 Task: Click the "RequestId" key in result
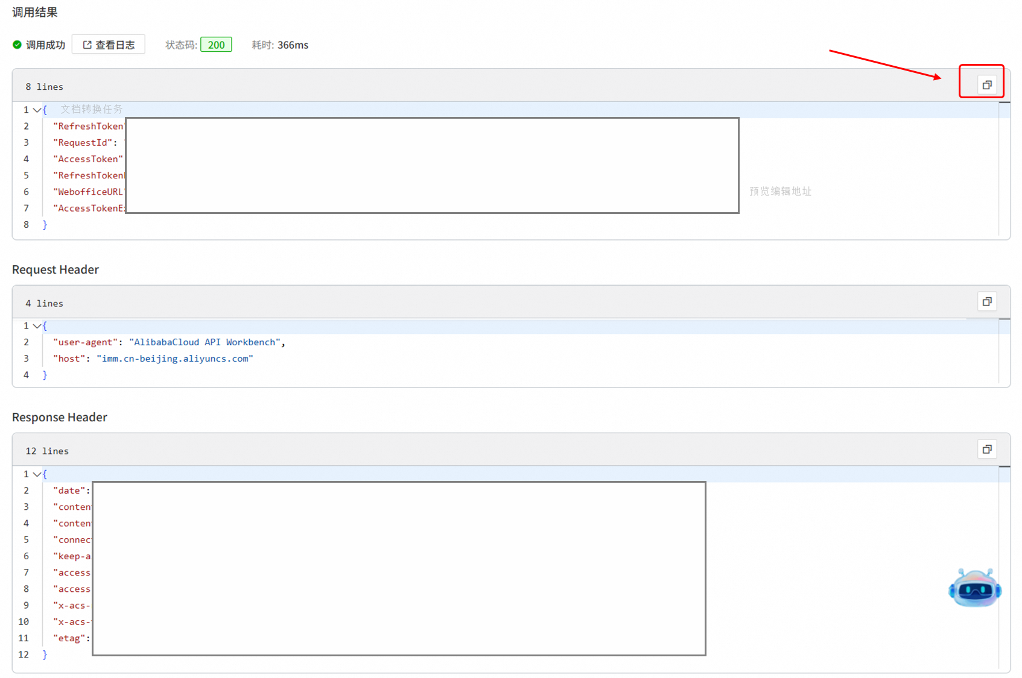point(83,143)
